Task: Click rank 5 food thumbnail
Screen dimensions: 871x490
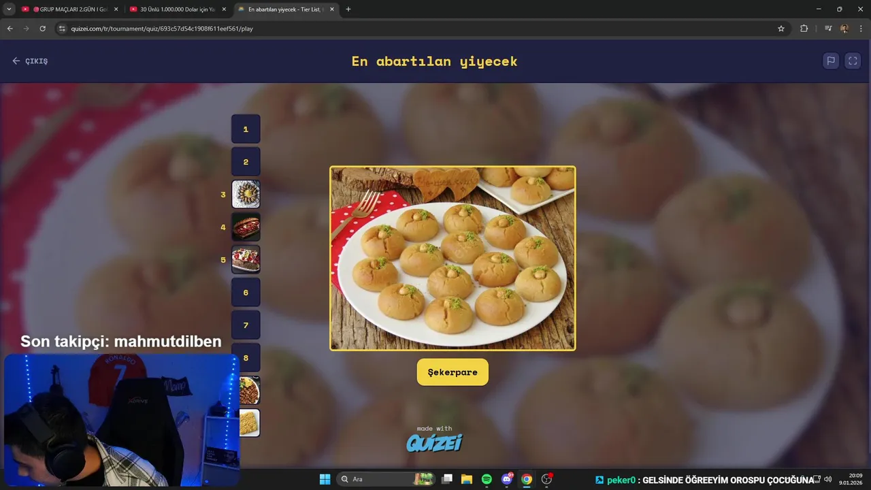Action: (x=246, y=260)
